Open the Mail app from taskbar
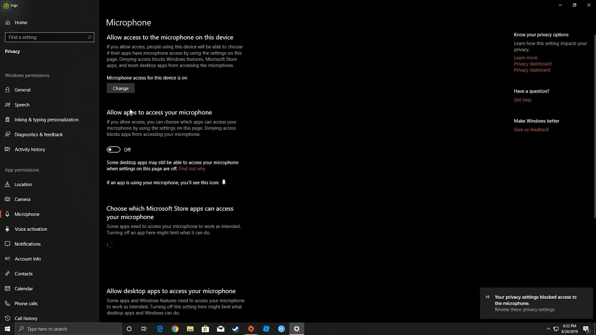This screenshot has width=596, height=335. click(221, 329)
